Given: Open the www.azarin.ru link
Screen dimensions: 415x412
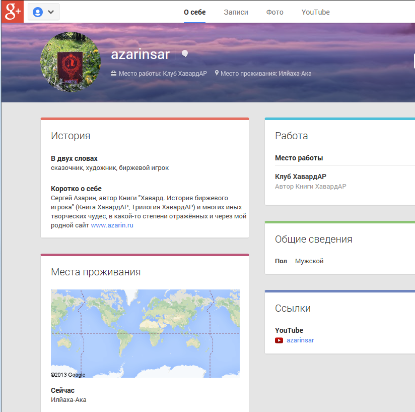Looking at the screenshot, I should pos(112,225).
